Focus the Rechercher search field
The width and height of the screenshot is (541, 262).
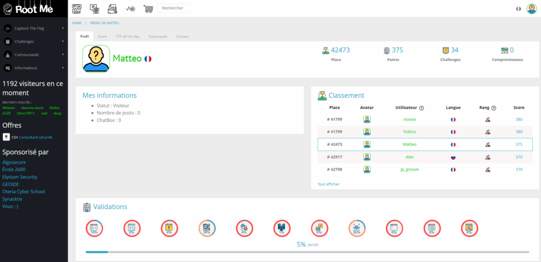[173, 8]
